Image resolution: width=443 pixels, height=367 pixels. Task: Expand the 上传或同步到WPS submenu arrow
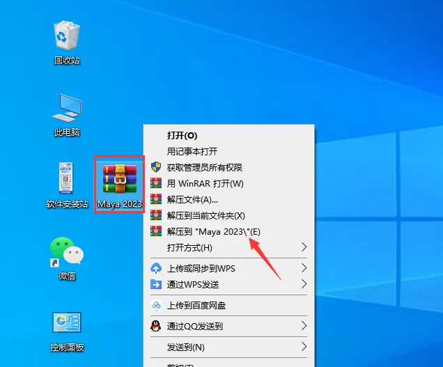click(x=304, y=268)
